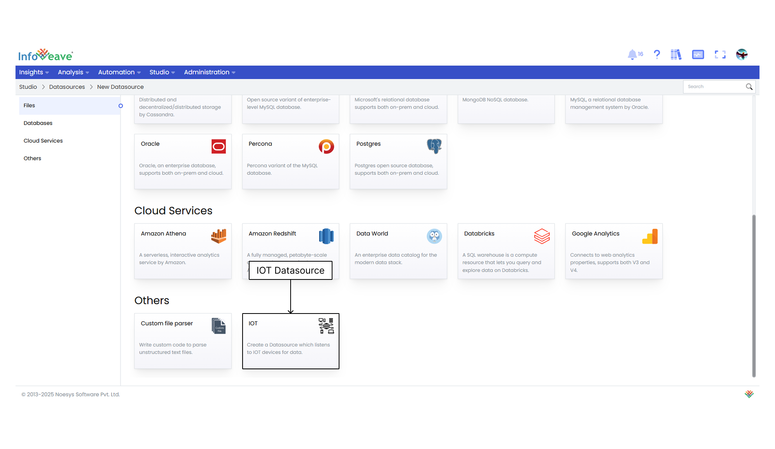
Task: Click the Databricks stacked layers icon
Action: (542, 236)
